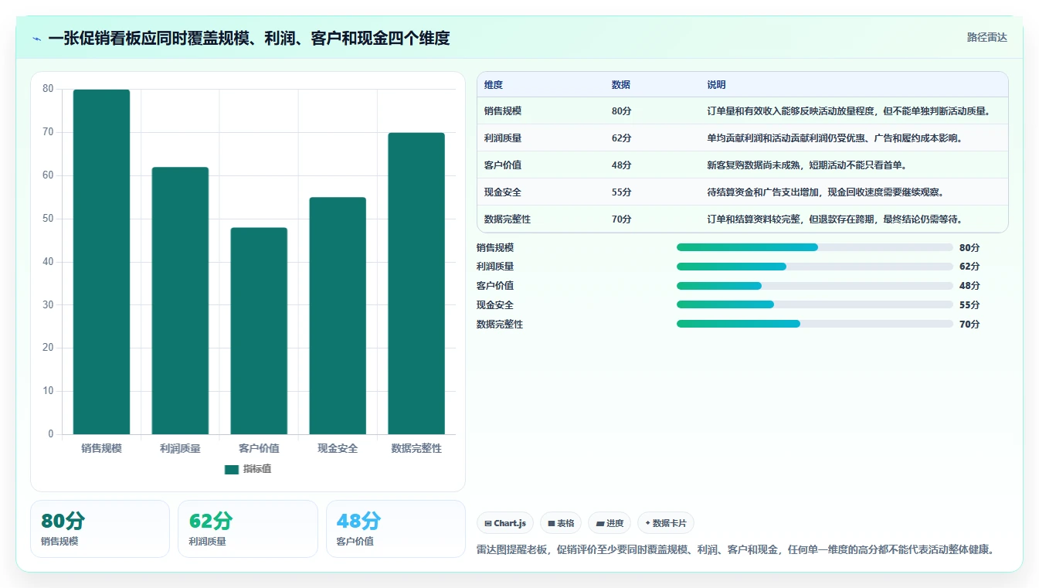This screenshot has width=1039, height=588.
Task: Open the 62分 利润质量 stat card
Action: tap(248, 529)
